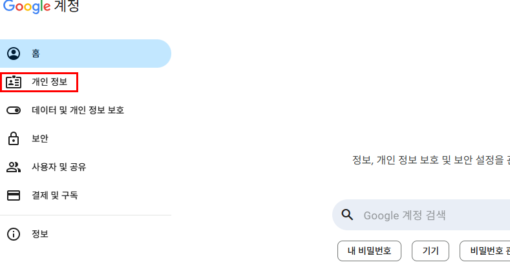The height and width of the screenshot is (269, 510).
Task: Click the info circle icon beside 정보
Action: 14,234
